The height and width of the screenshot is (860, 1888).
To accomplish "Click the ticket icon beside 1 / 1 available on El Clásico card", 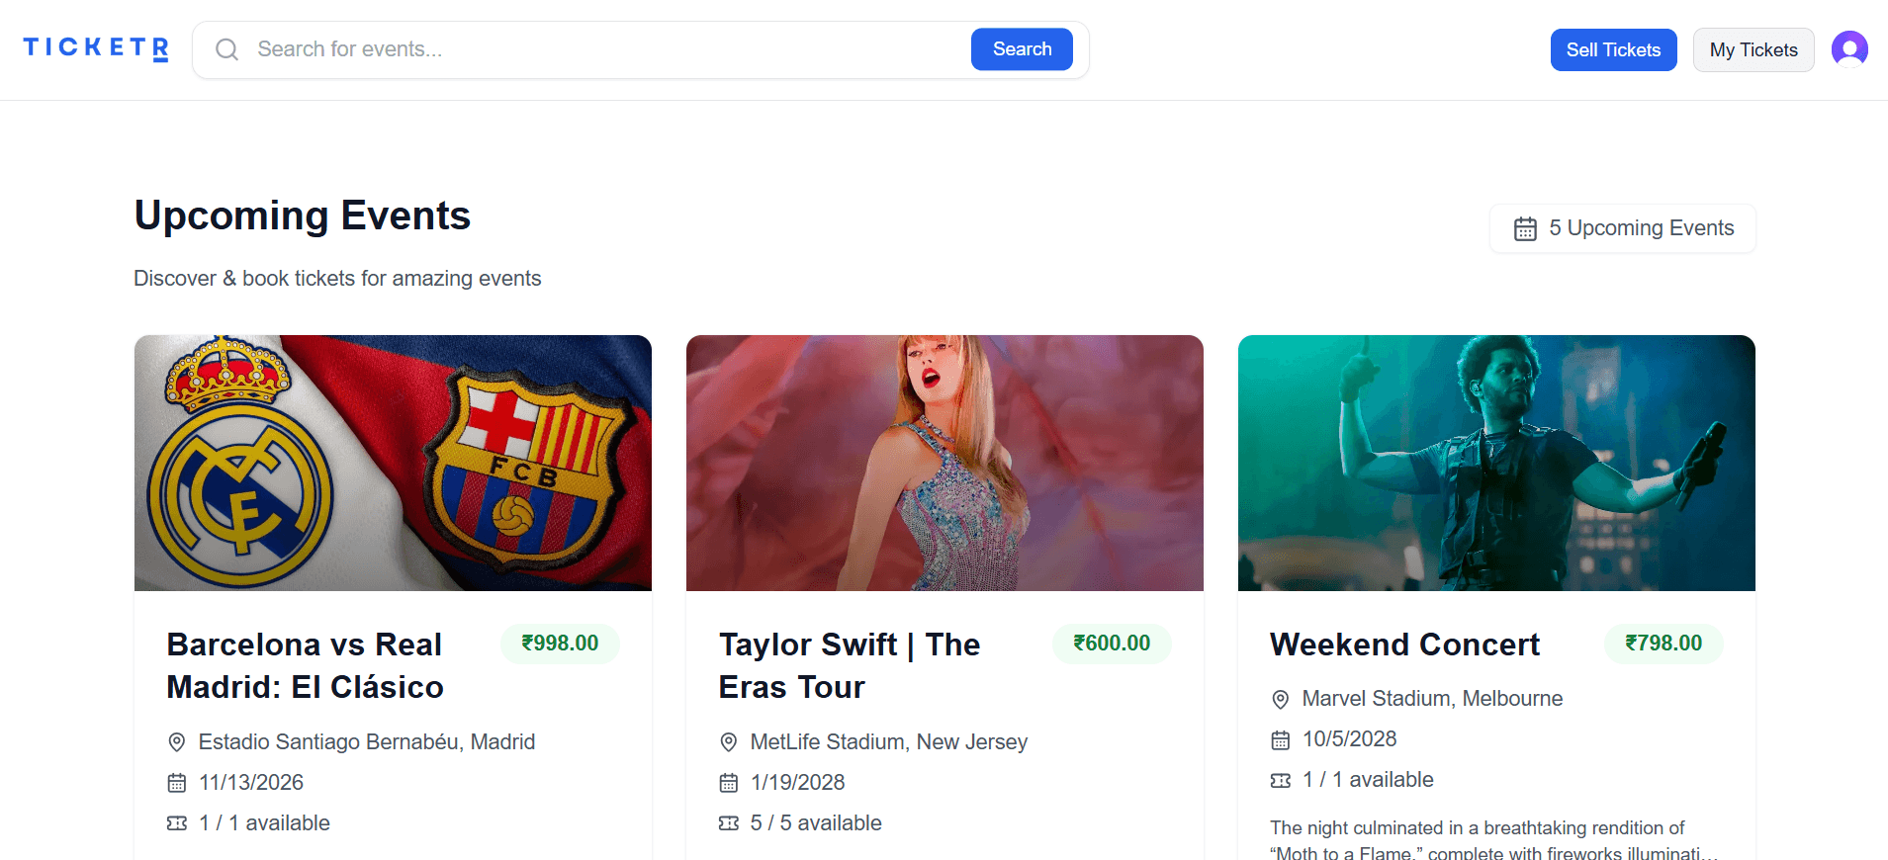I will 177,822.
